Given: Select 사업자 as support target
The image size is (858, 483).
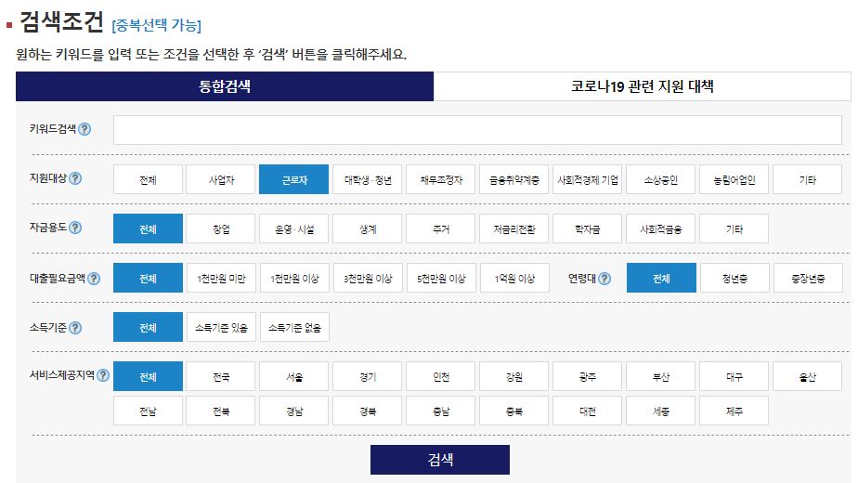Looking at the screenshot, I should tap(221, 179).
